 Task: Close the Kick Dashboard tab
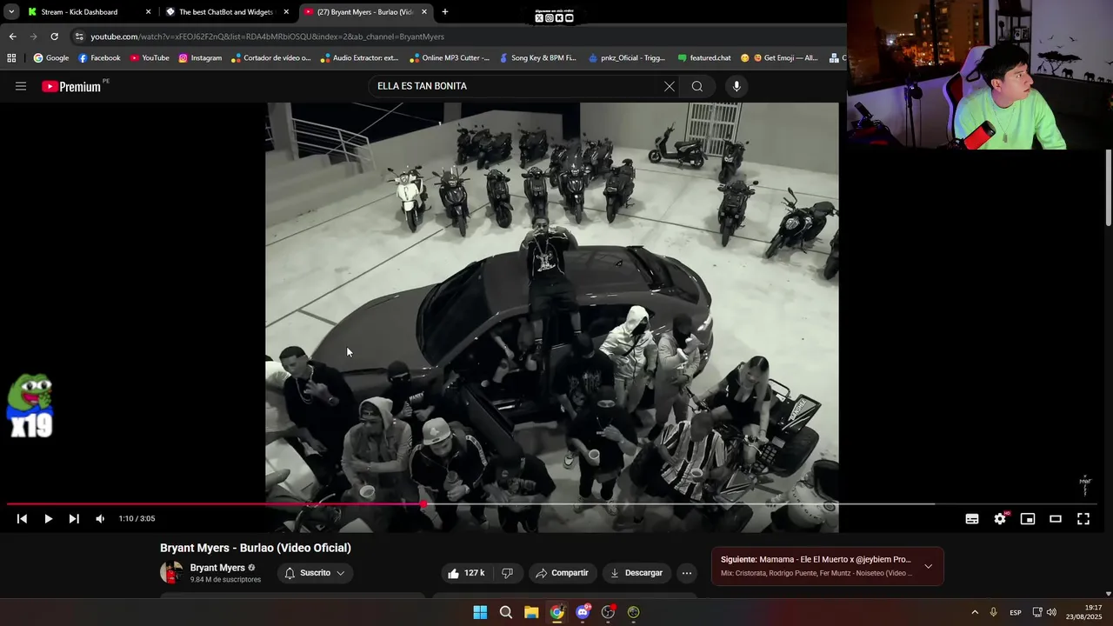(148, 12)
